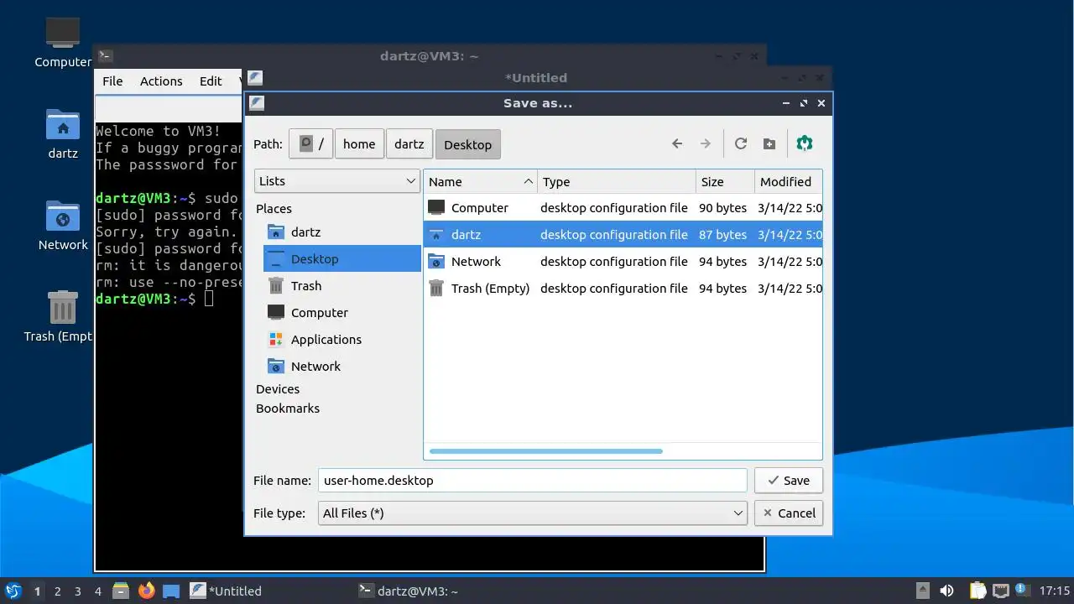Click Network desktop icon
This screenshot has height=604, width=1074.
63,225
